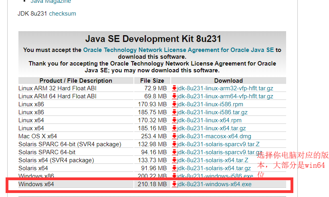This screenshot has width=329, height=197.
Task: Download jdk-8u231-solaris-sparcv9.tar.gz
Action: pos(220,152)
